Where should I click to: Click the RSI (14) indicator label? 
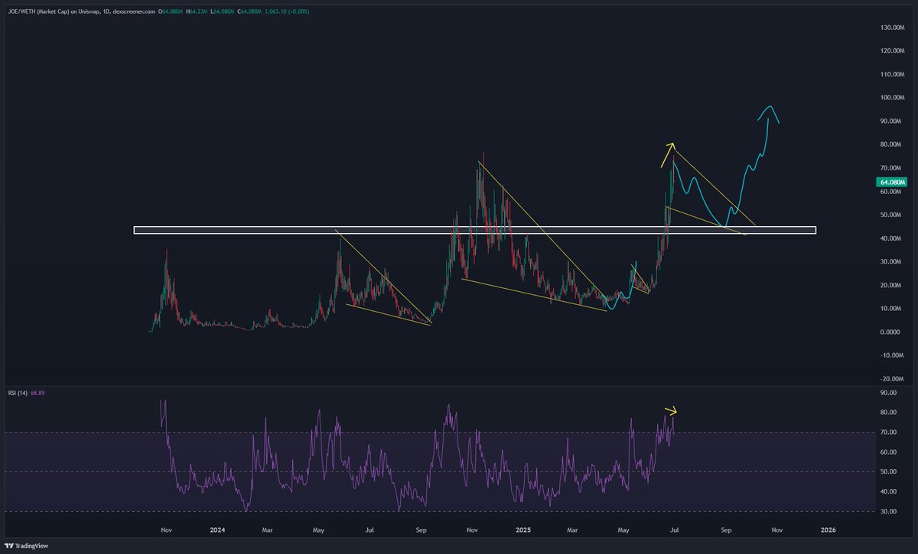point(19,392)
